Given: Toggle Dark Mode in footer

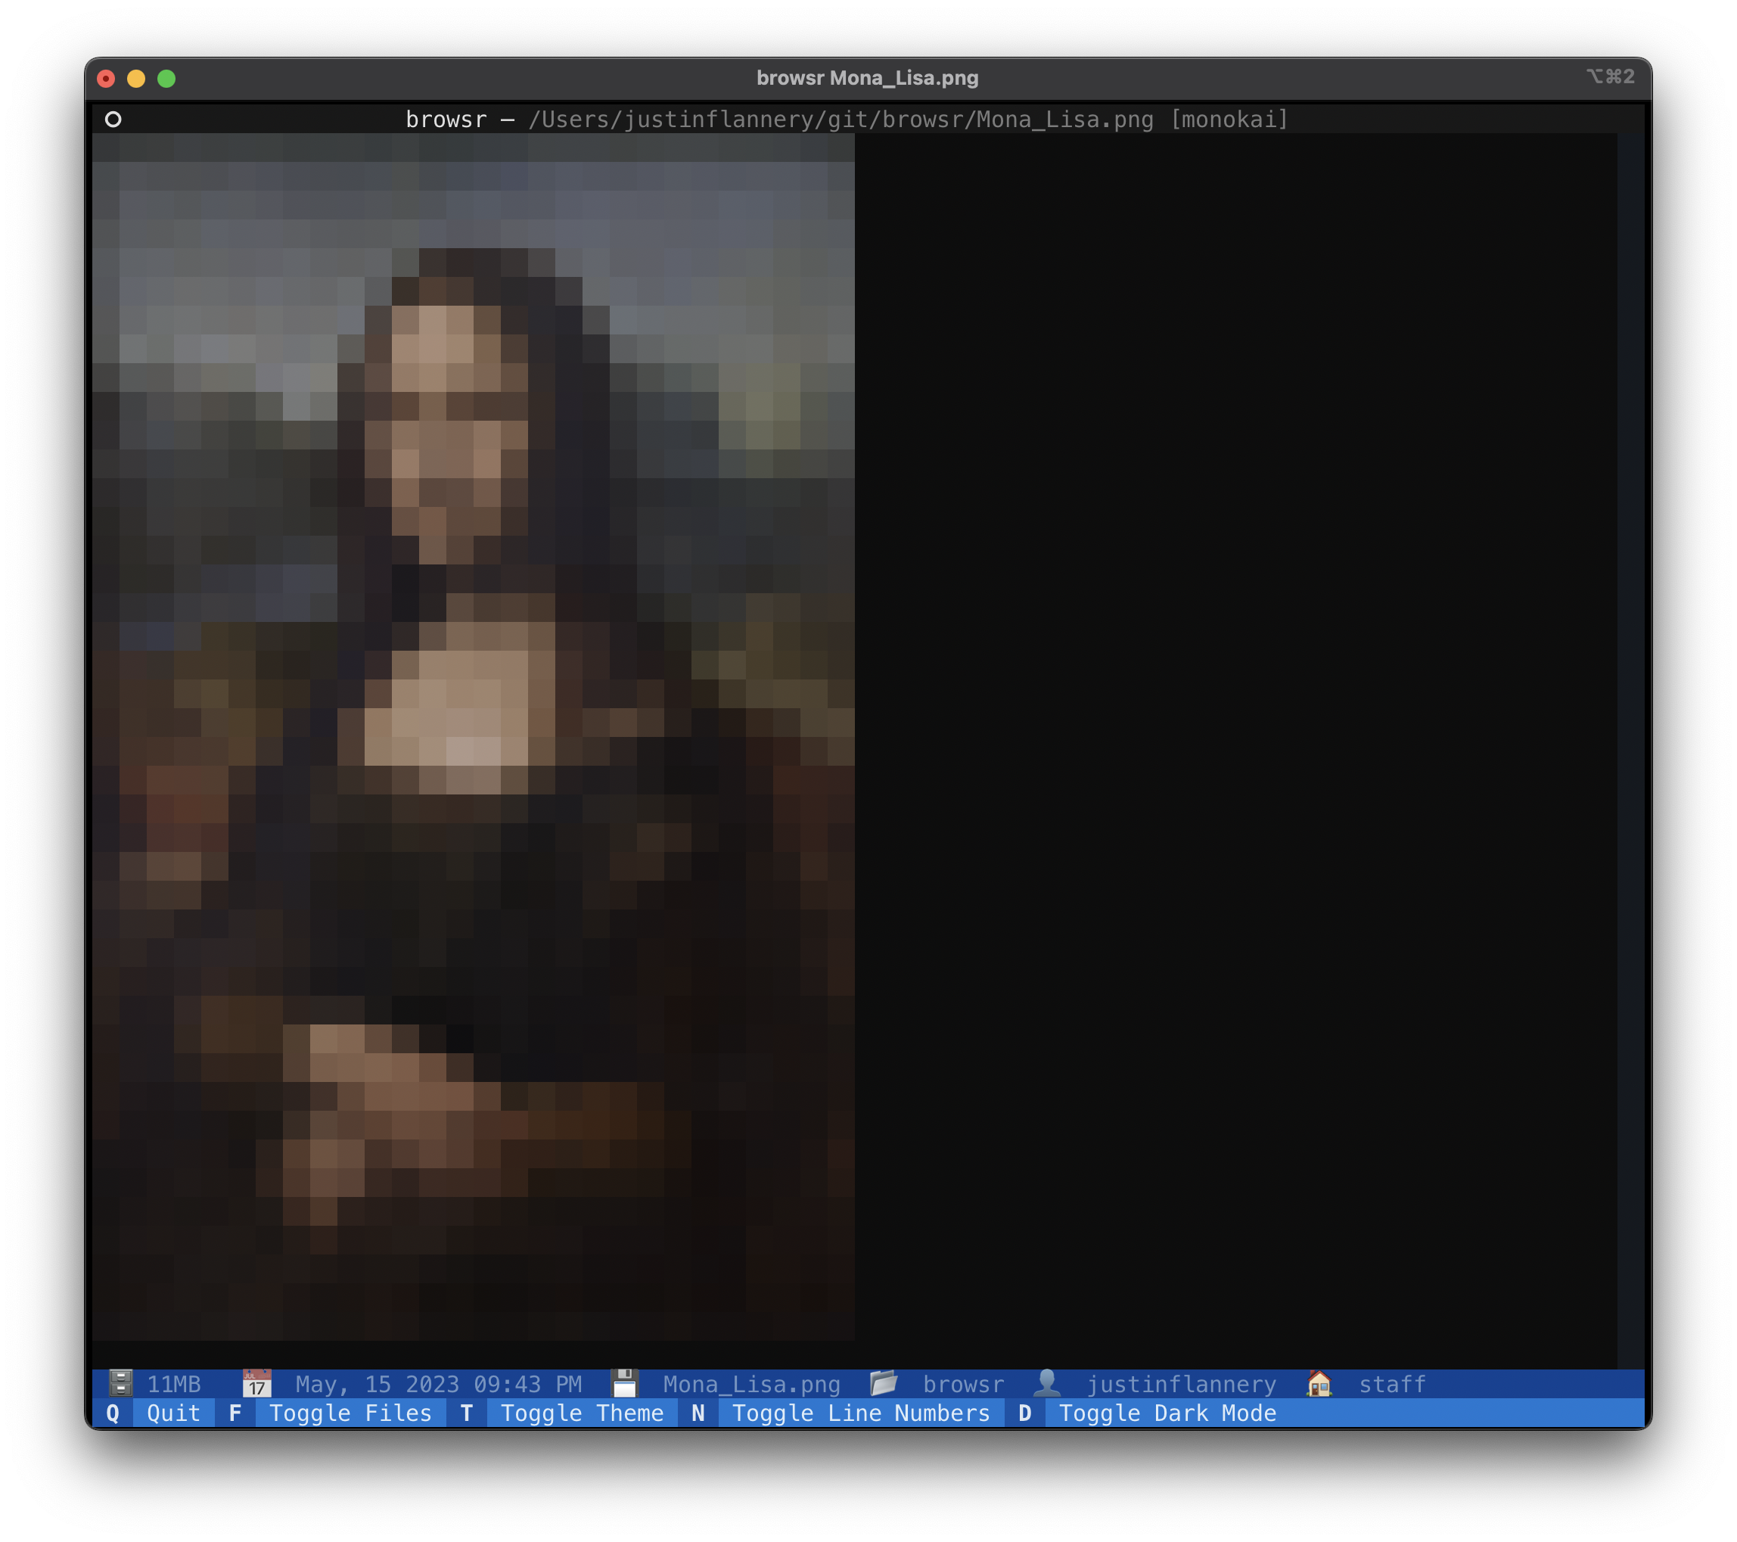Looking at the screenshot, I should click(1167, 1413).
